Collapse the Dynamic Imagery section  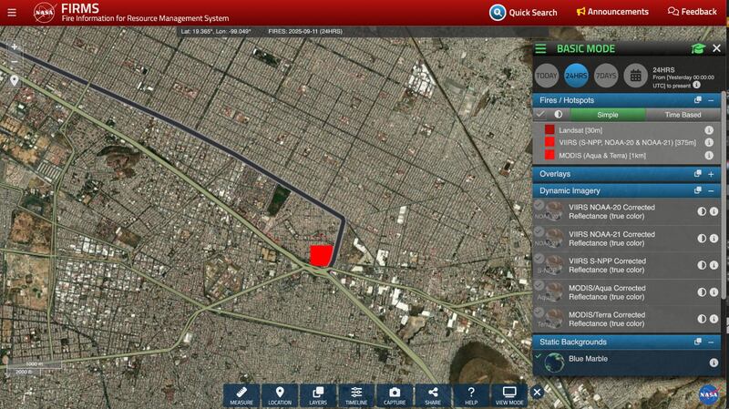(x=711, y=190)
